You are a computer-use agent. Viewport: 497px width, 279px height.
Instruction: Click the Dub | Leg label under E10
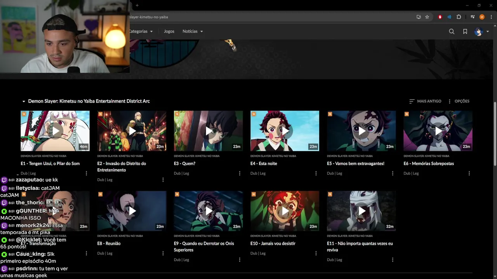[258, 253]
